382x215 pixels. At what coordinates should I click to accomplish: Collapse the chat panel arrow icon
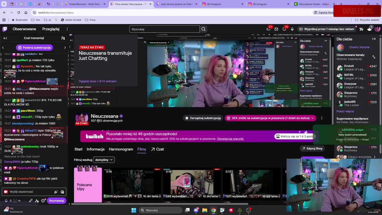point(5,38)
